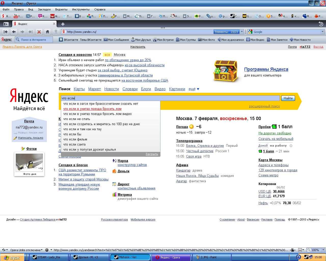This screenshot has width=326, height=261.
Task: Open the Twitter bird bookmark
Action: point(65,16)
